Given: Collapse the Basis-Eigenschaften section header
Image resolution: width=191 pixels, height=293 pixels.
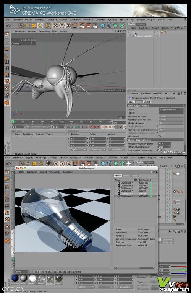Looking at the screenshot, I should click(155, 106).
